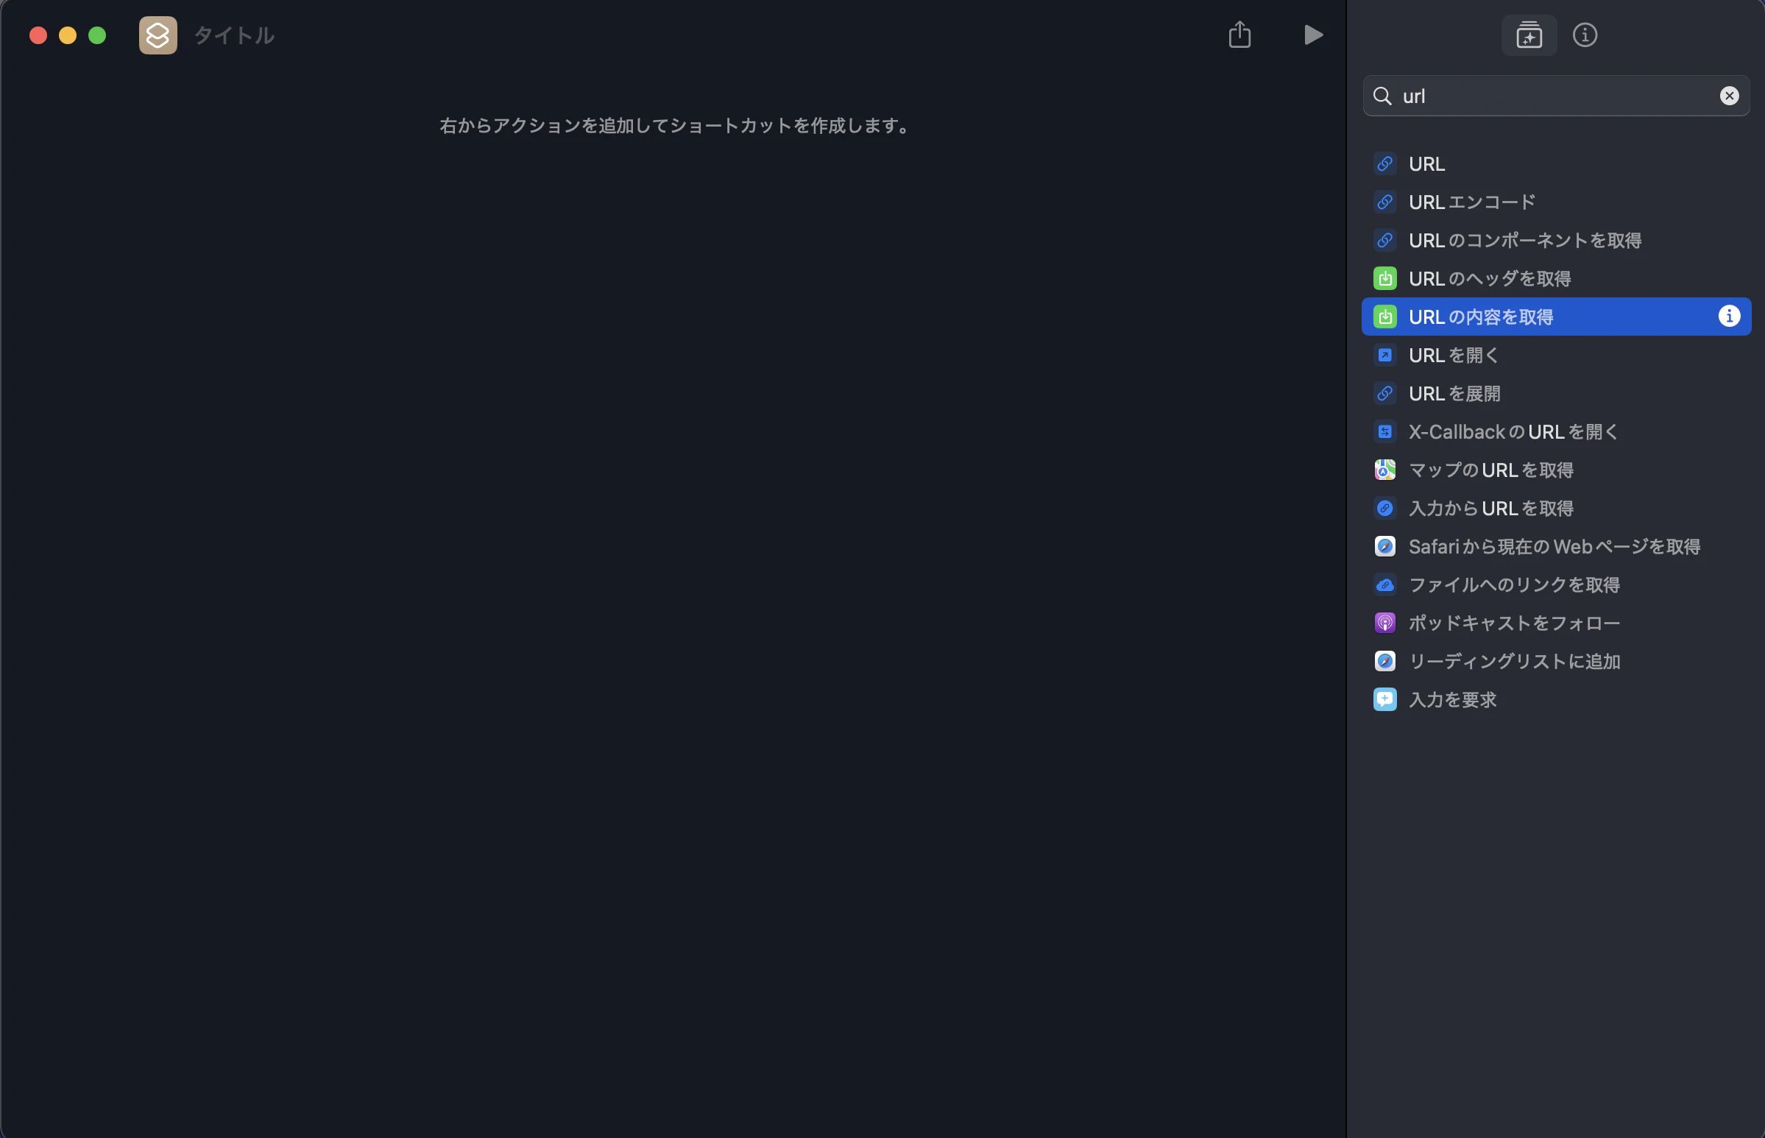The width and height of the screenshot is (1765, 1138).
Task: Click the url search input field
Action: [x=1552, y=96]
